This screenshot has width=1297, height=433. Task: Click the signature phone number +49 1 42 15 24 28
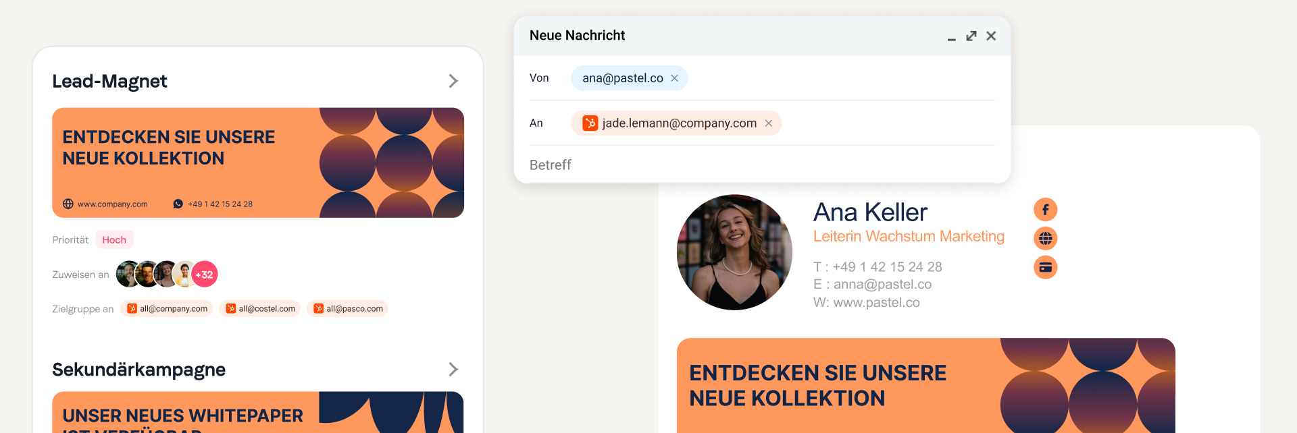[x=887, y=266]
